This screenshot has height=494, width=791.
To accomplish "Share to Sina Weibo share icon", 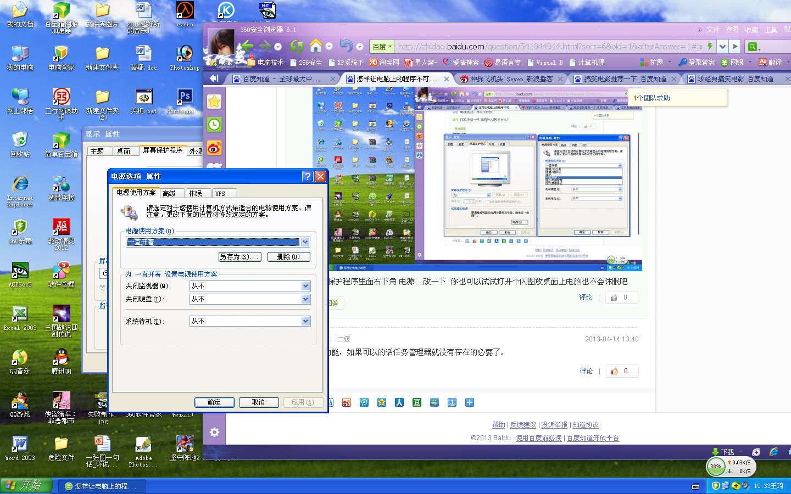I will coord(347,402).
